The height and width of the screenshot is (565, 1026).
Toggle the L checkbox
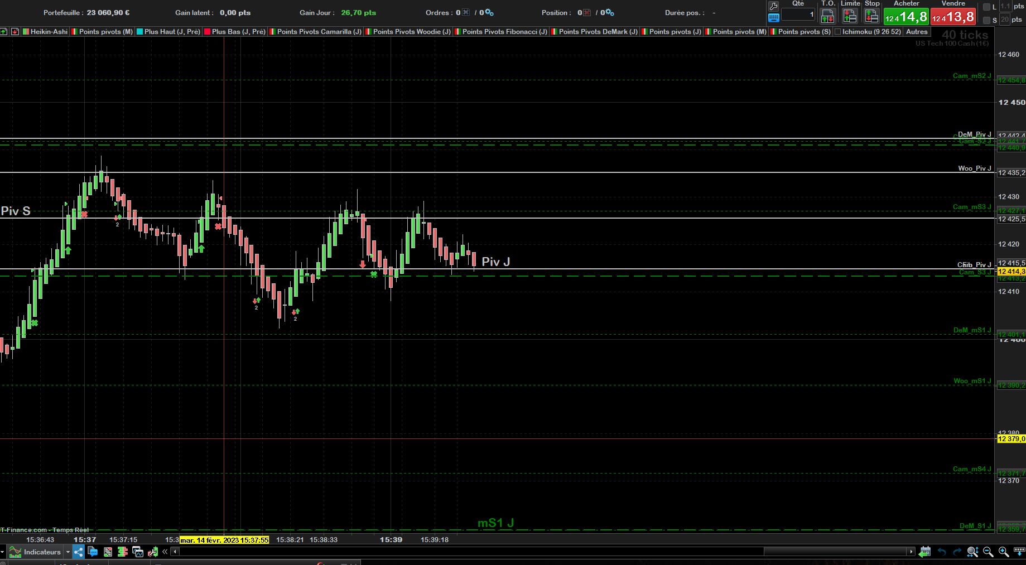click(x=986, y=7)
